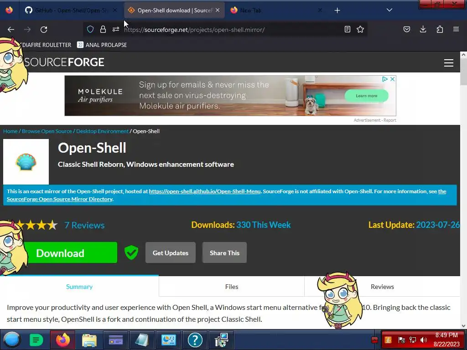Click the Get Updates button
Screen dimensions: 467x350
(x=171, y=252)
